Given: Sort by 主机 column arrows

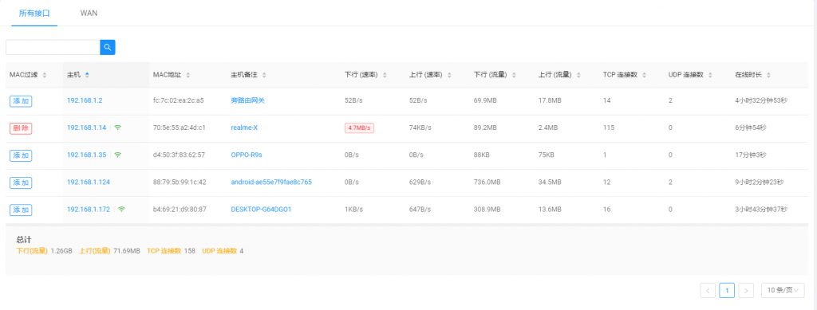Looking at the screenshot, I should coord(87,76).
